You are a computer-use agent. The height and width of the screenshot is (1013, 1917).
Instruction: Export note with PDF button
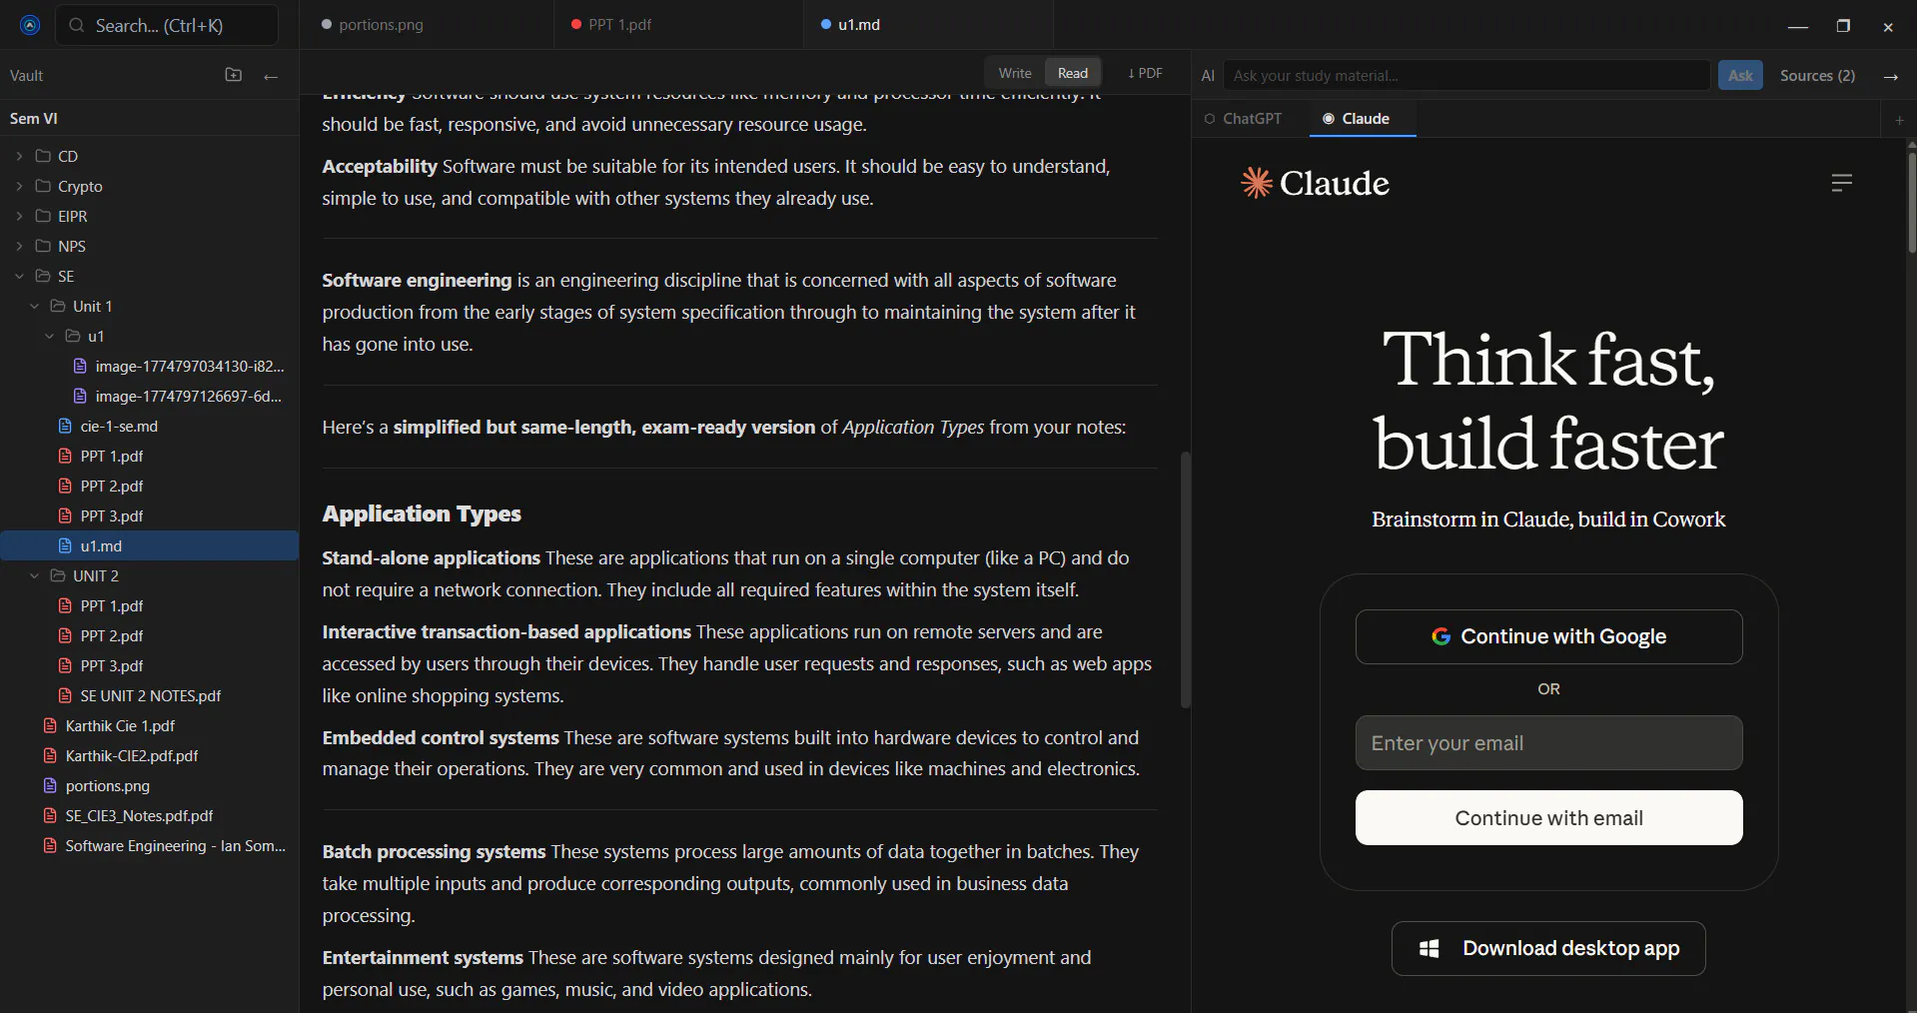click(x=1145, y=73)
